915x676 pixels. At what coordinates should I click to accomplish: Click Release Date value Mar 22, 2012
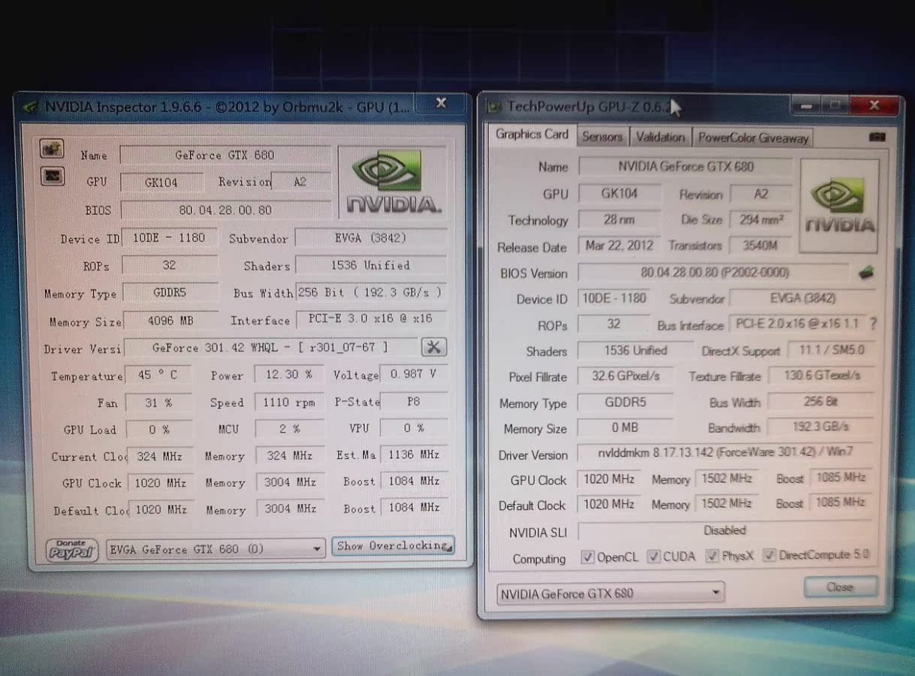click(x=619, y=246)
